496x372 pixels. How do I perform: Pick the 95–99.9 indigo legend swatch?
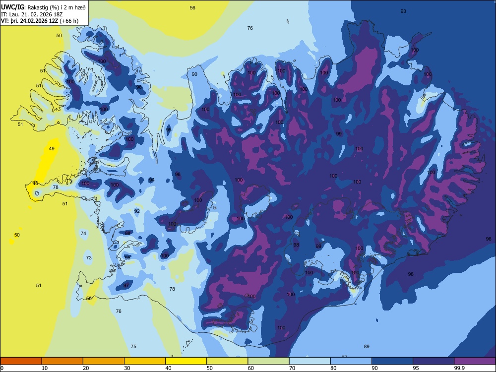coord(434,361)
